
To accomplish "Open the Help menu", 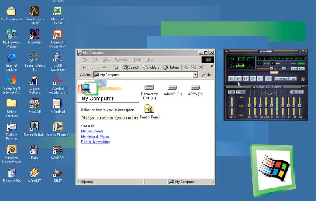I will [150, 60].
